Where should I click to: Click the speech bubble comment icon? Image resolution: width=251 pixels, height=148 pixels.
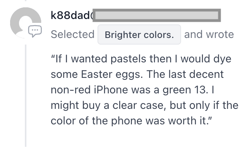(x=35, y=31)
